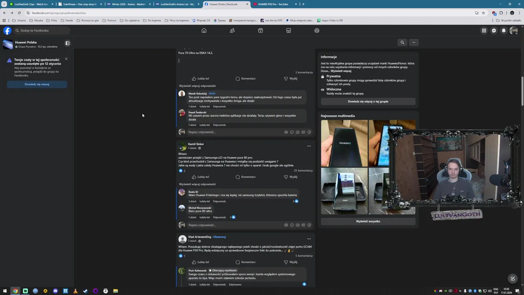Search within the Huawei Polska group
Viewport: 524px width, 295px height.
pos(402,42)
